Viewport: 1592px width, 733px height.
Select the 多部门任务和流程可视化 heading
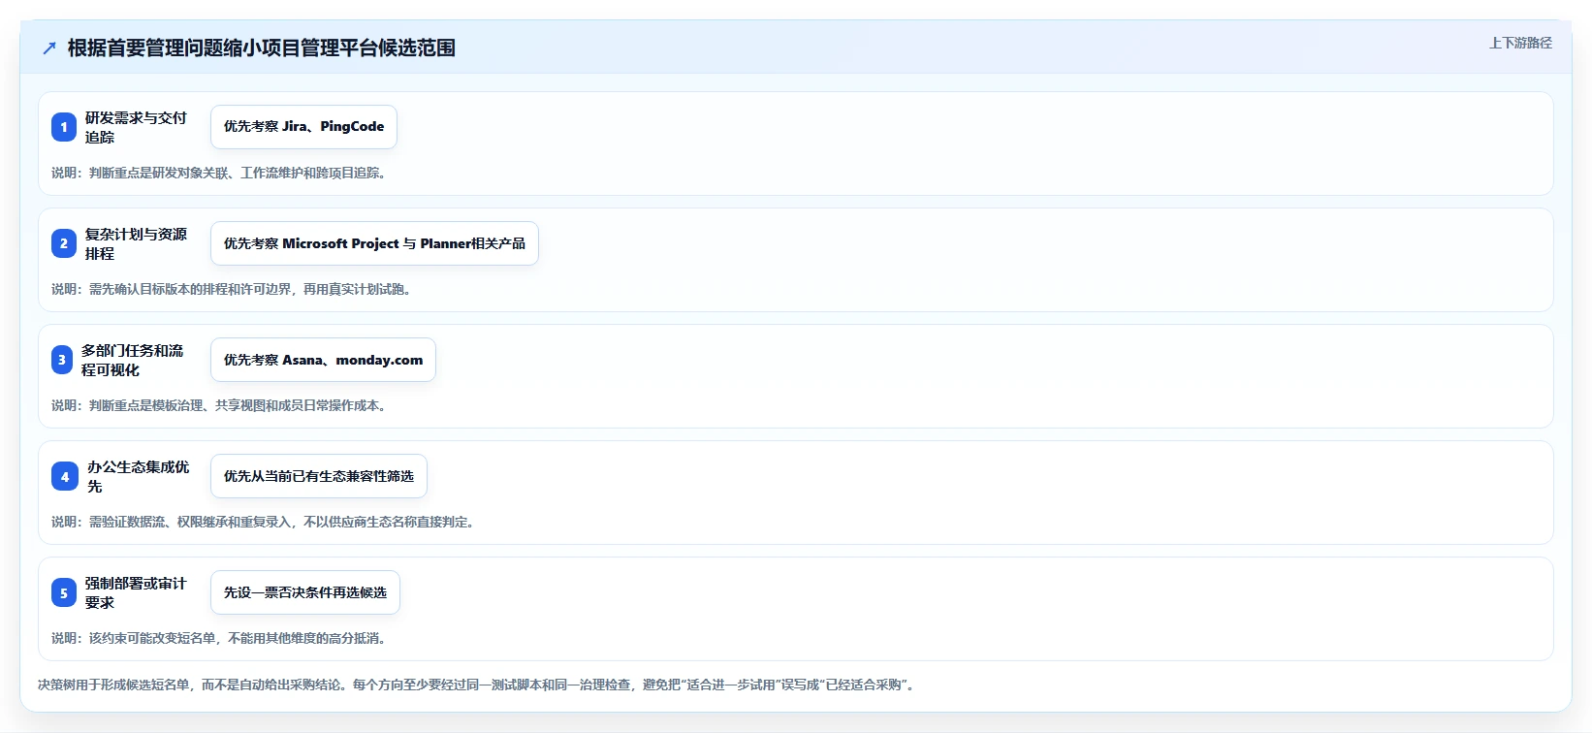[x=132, y=360]
